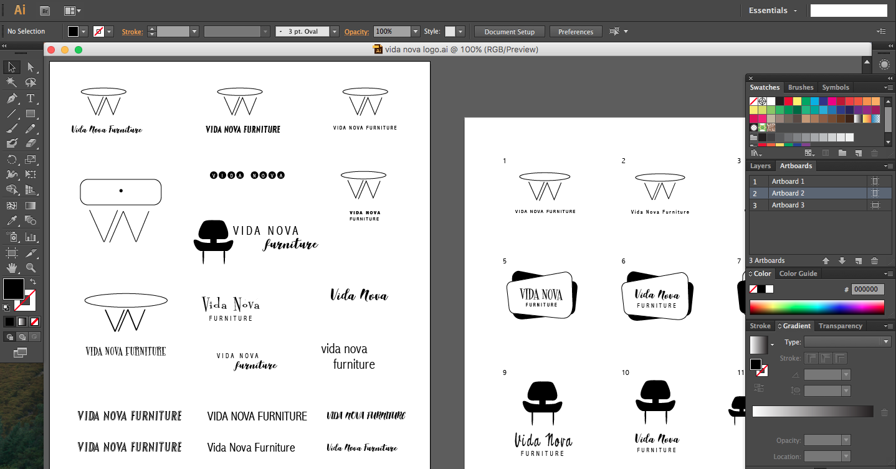Select the Rotate tool
The width and height of the screenshot is (896, 469).
pyautogui.click(x=12, y=159)
